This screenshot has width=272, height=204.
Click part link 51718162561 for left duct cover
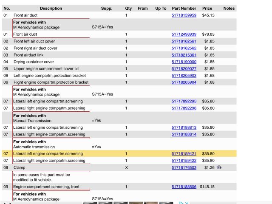click(x=184, y=41)
